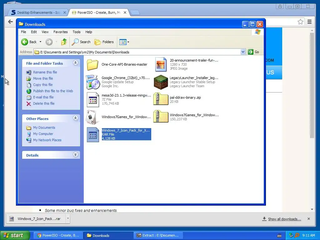Click the Publish to Web globe icon
The image size is (320, 240).
[x=29, y=91]
